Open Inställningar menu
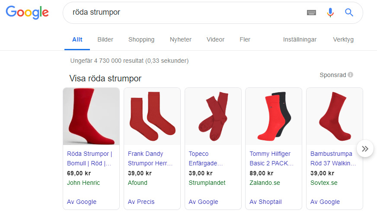The height and width of the screenshot is (216, 377). click(x=300, y=39)
